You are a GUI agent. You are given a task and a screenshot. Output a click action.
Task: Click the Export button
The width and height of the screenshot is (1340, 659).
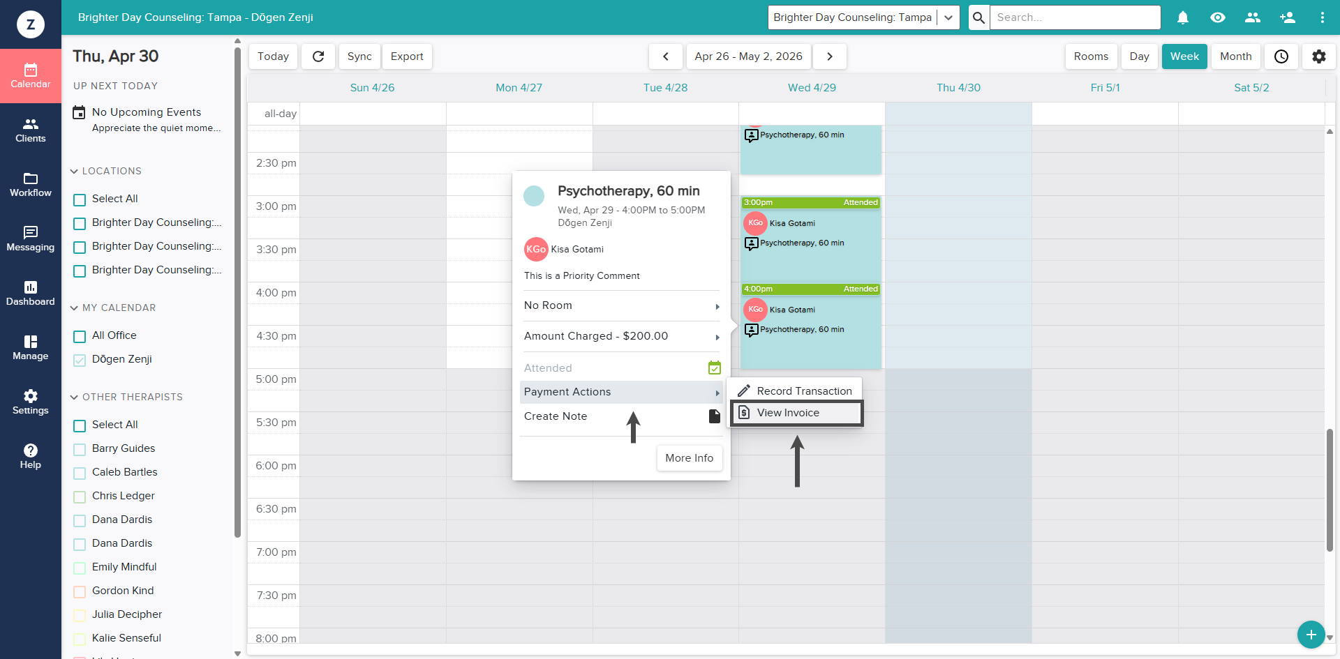click(407, 56)
